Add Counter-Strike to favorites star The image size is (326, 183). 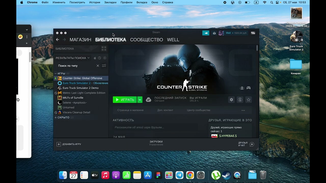(249, 100)
